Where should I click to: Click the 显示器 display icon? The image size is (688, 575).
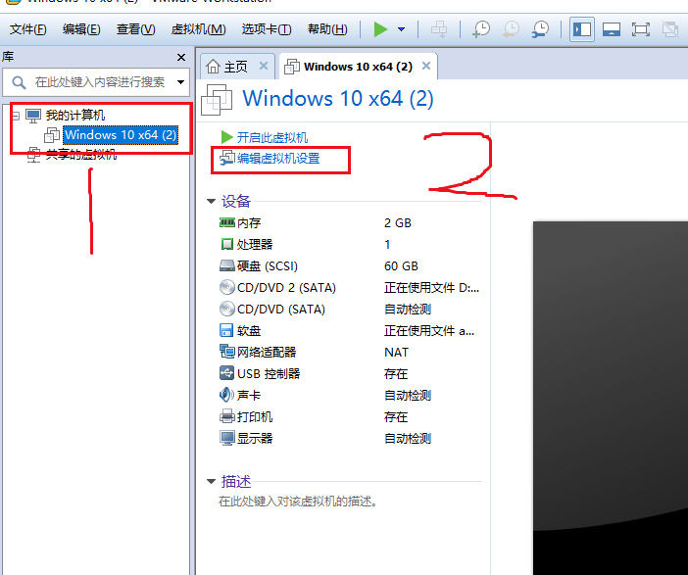[226, 438]
